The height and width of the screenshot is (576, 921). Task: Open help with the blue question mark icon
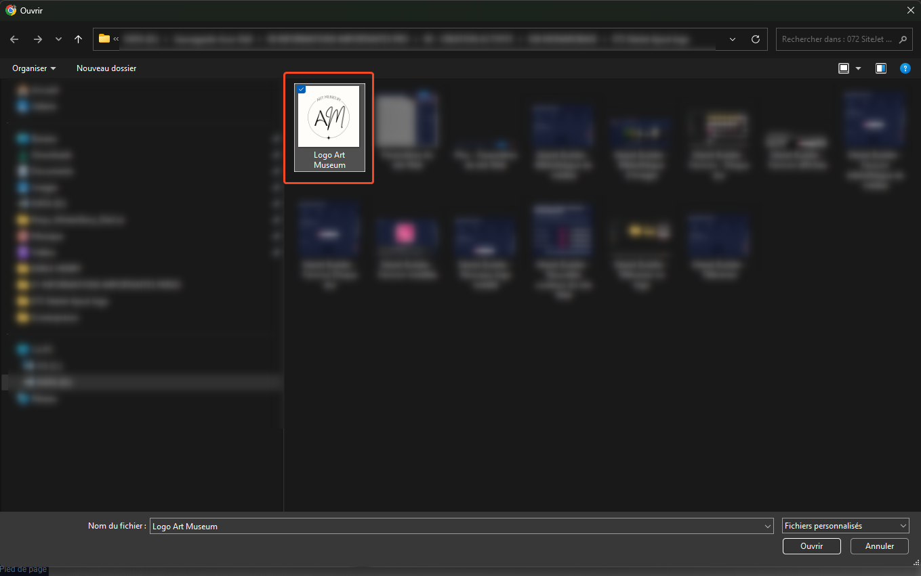905,68
